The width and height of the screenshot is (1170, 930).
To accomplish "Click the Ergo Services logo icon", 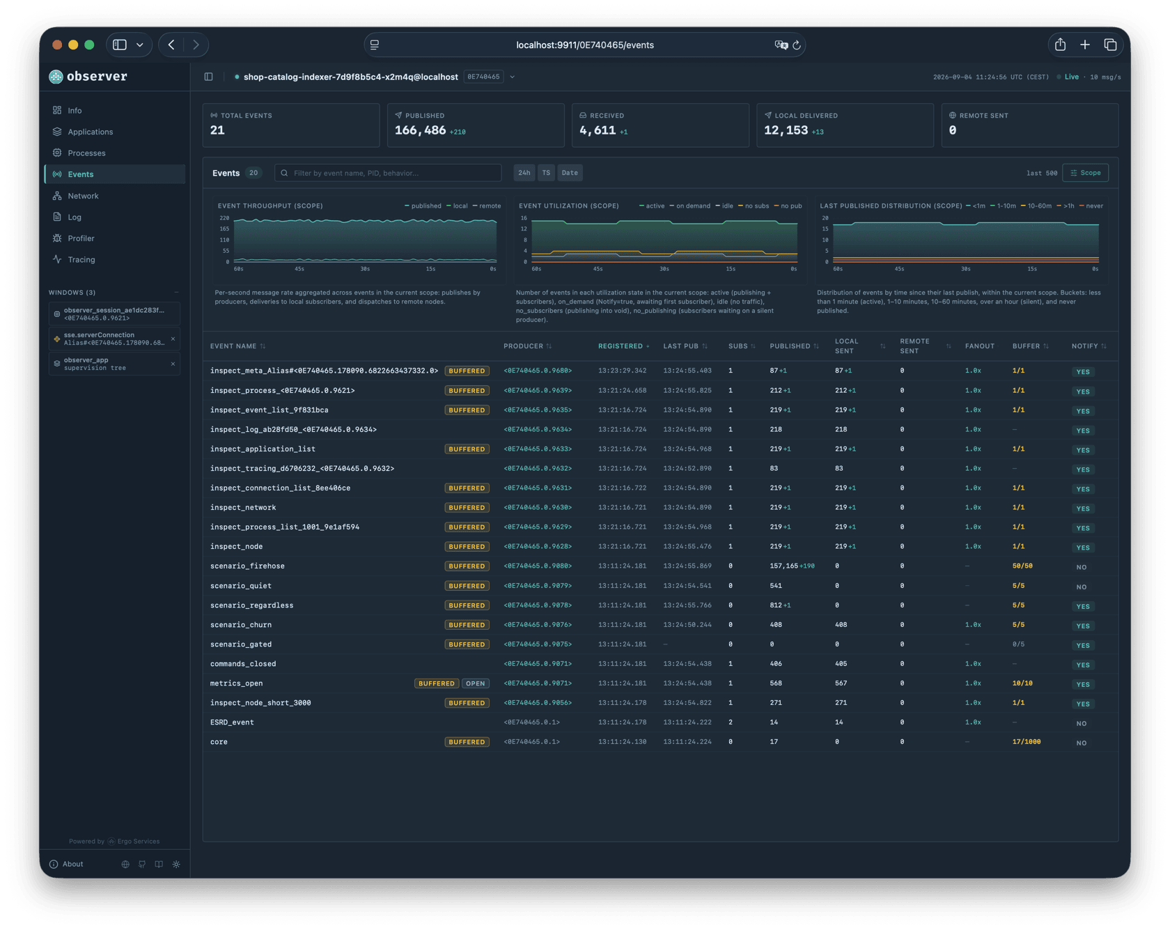I will click(111, 842).
